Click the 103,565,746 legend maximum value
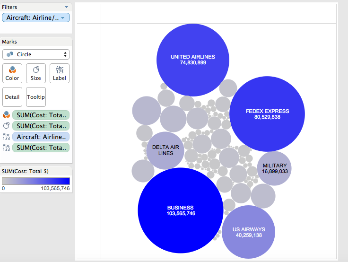The image size is (348, 262). point(55,189)
